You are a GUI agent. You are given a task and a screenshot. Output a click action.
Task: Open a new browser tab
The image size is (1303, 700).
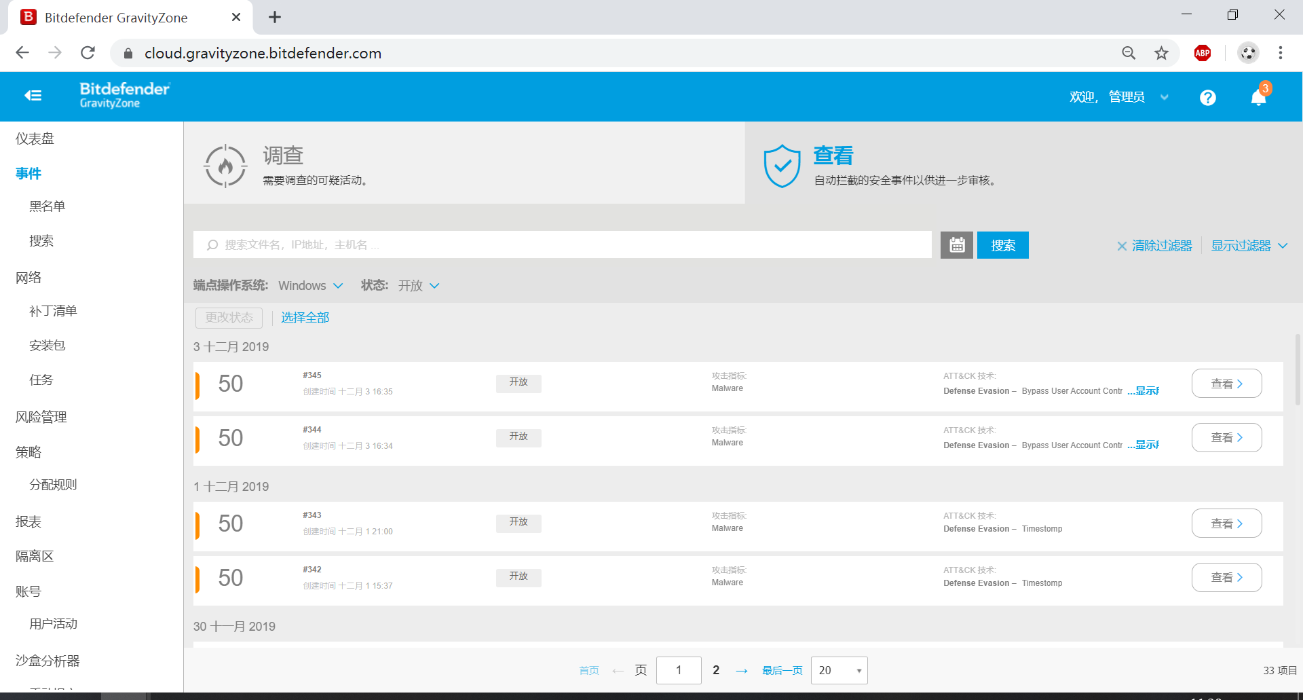(x=275, y=18)
